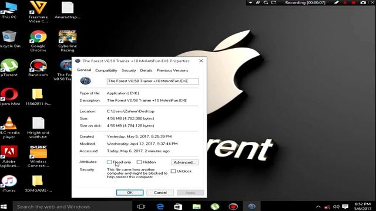
Task: Open Task View on the taskbar
Action: (141, 206)
